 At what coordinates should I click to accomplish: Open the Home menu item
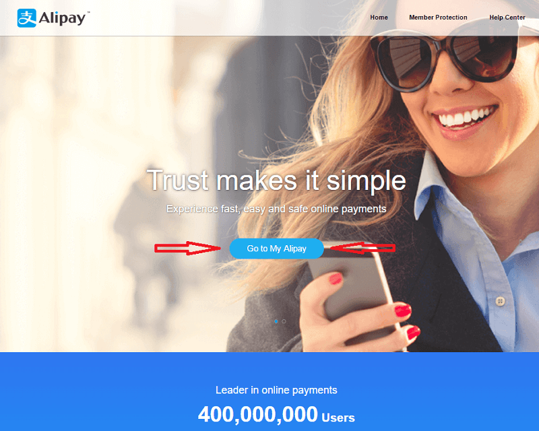tap(379, 18)
